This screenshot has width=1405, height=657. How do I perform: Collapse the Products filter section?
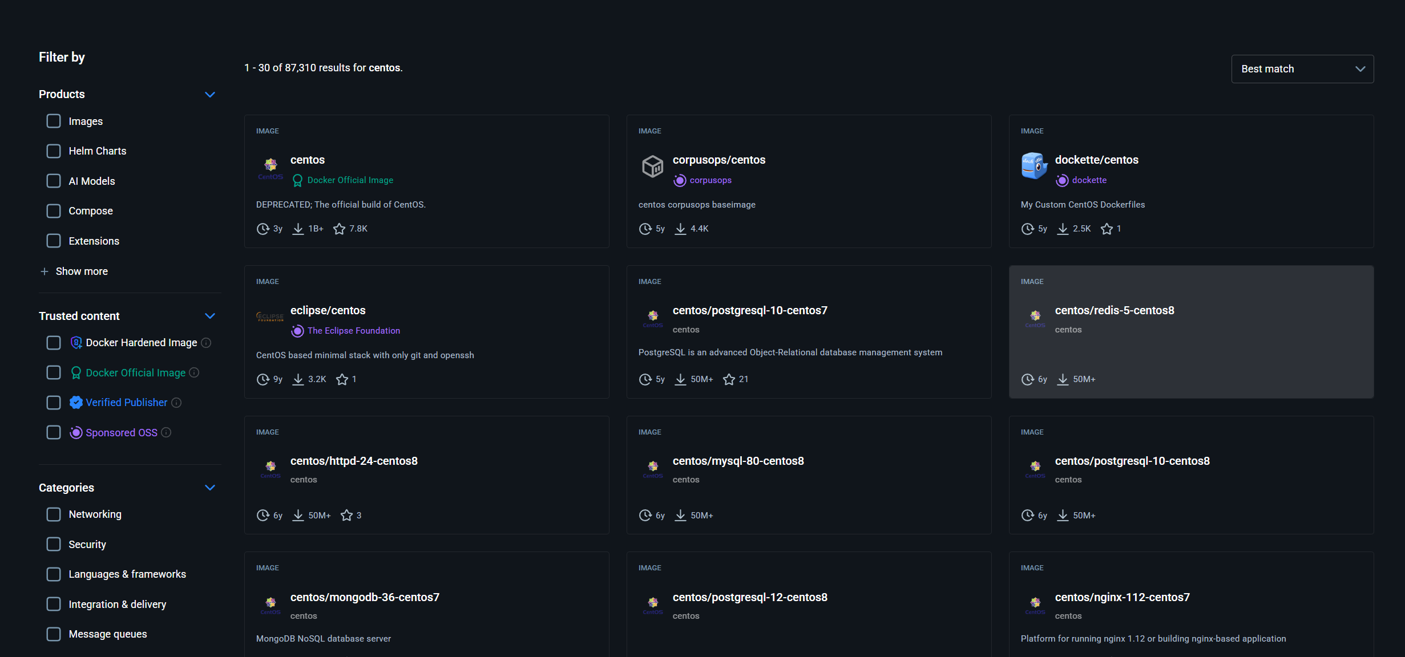[x=210, y=95]
